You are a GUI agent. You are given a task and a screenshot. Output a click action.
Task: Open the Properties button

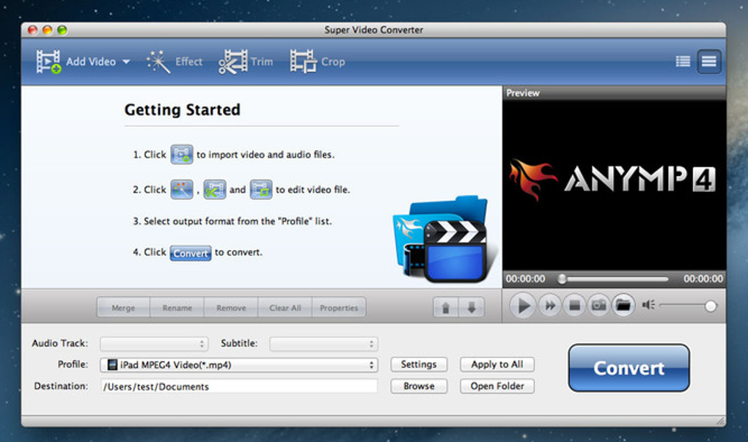[339, 308]
